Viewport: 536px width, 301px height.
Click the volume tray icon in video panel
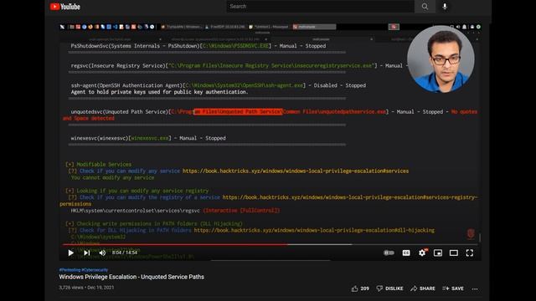[x=458, y=27]
